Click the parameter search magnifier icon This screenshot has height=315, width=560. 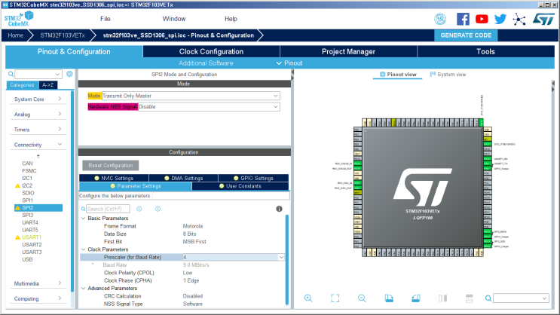[x=83, y=209]
